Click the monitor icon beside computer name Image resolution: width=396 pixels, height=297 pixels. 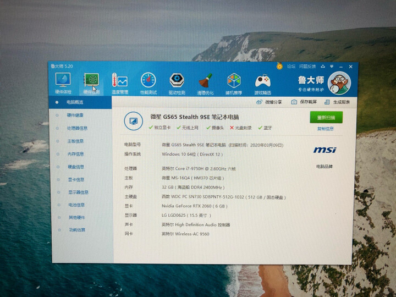(x=134, y=121)
